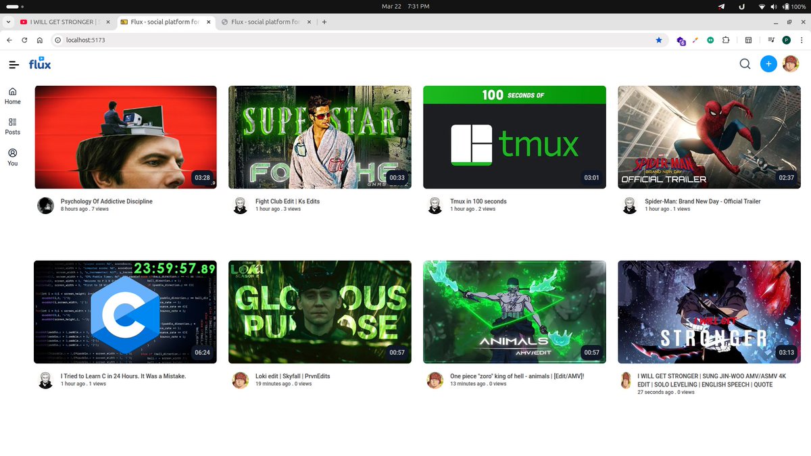
Task: Click title I WILL GET STRONGER SUNG JIN-WOO
Action: (x=712, y=380)
